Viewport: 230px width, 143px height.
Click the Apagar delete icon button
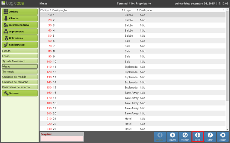(x=223, y=136)
